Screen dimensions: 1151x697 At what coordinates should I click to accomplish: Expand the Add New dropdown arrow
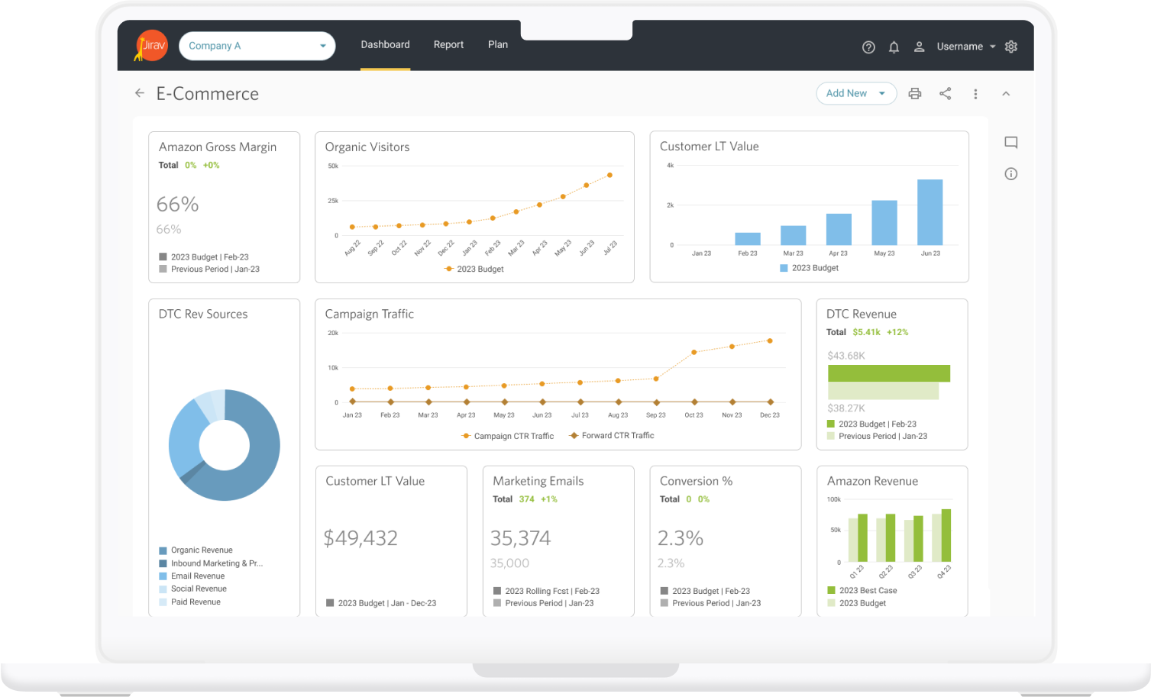[881, 93]
